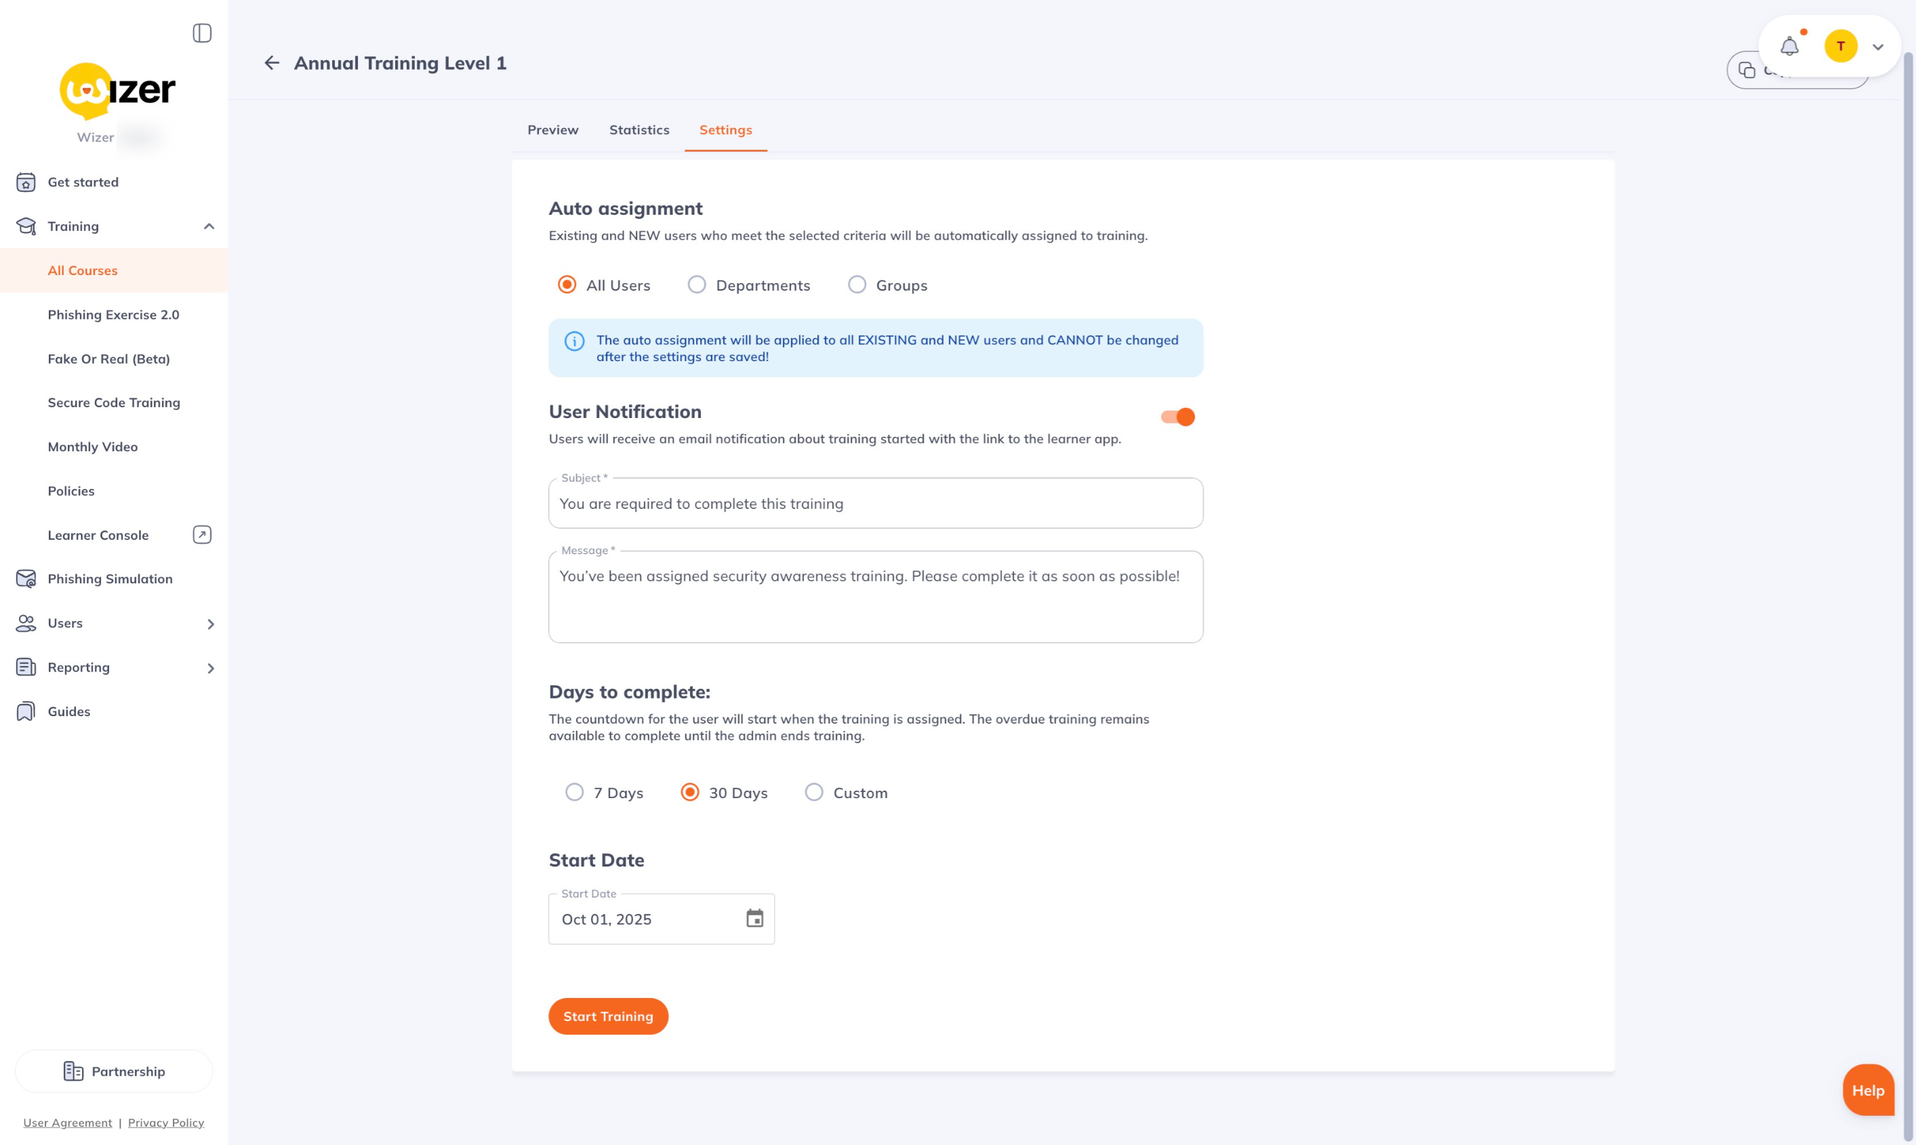Click the Start Training button
The width and height of the screenshot is (1916, 1145).
coord(608,1016)
